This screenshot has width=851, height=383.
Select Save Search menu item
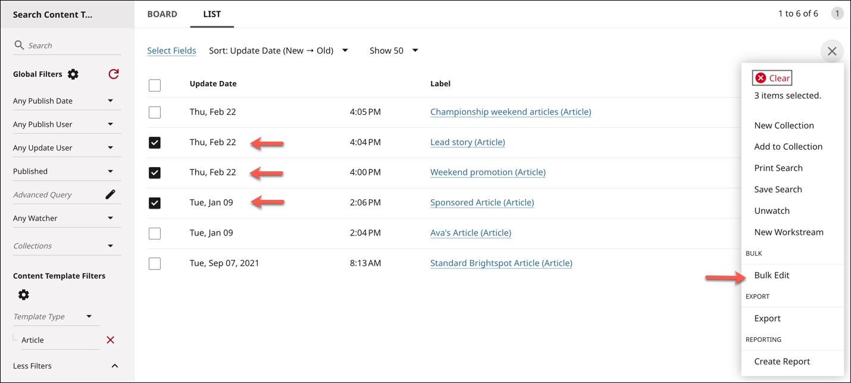[778, 190]
